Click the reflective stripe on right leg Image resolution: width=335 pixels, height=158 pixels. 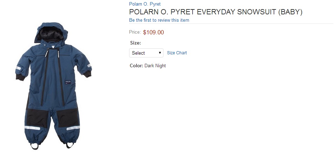tap(73, 128)
